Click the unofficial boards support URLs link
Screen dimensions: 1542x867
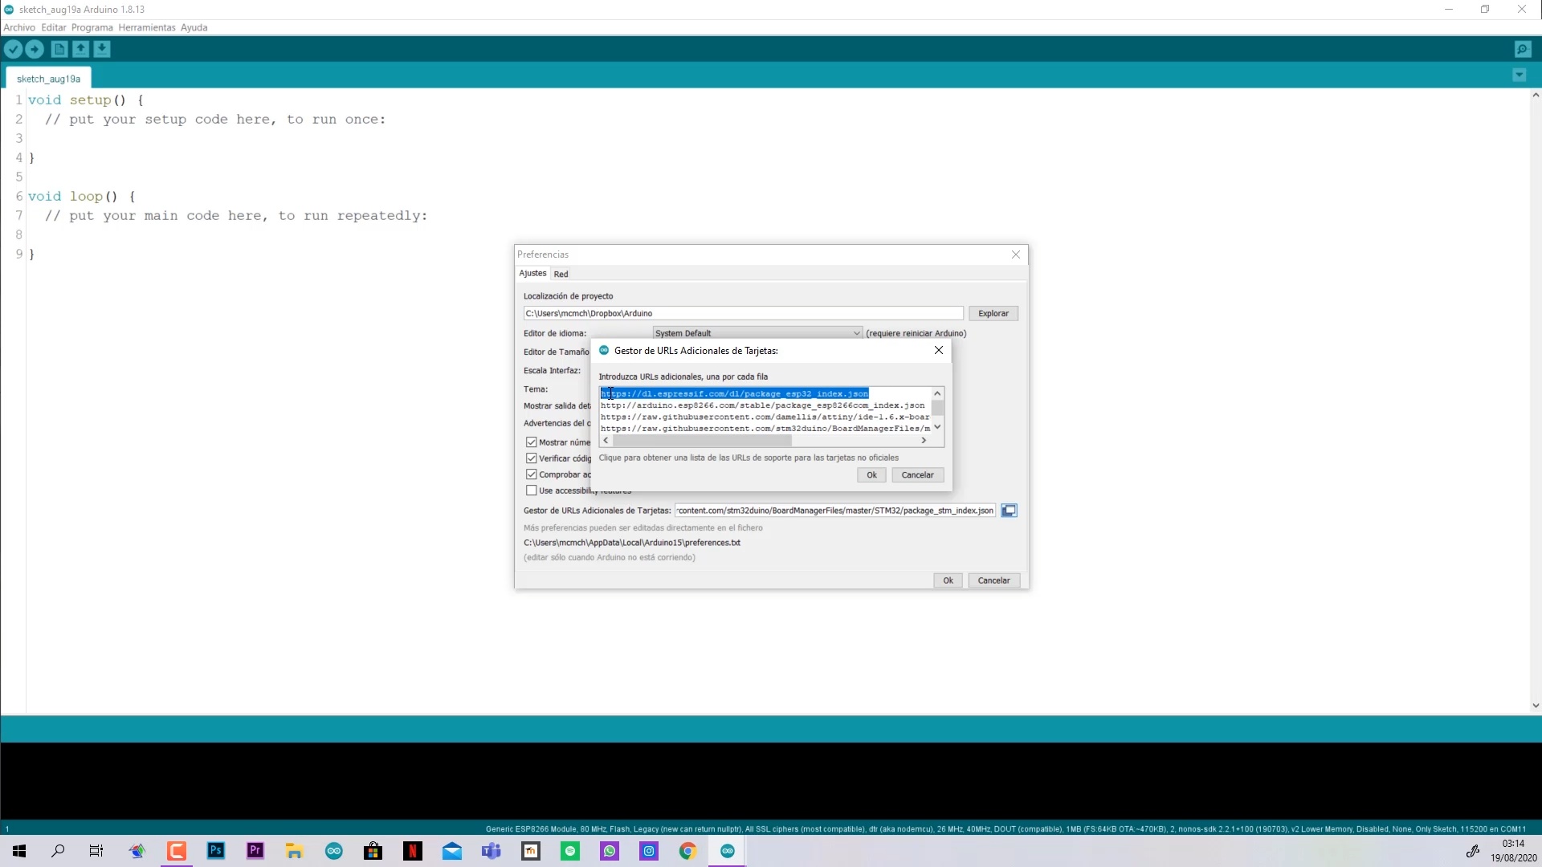pyautogui.click(x=749, y=458)
